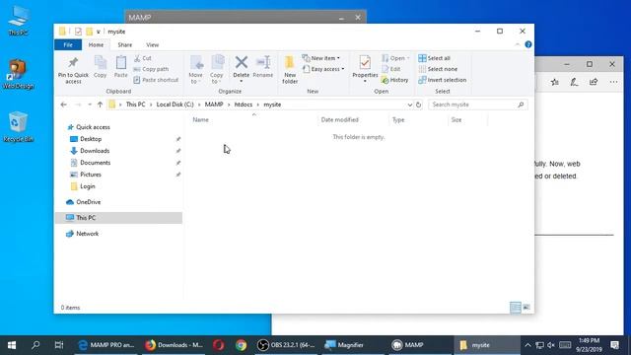The width and height of the screenshot is (631, 355).
Task: Refresh the mysite folder
Action: pos(418,105)
